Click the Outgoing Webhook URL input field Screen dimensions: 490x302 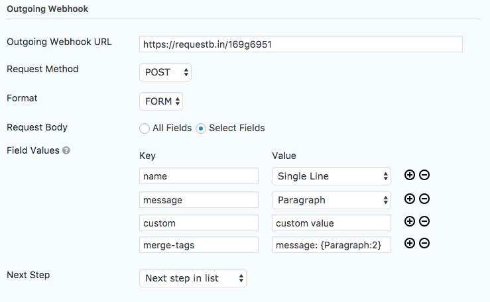[x=301, y=44]
